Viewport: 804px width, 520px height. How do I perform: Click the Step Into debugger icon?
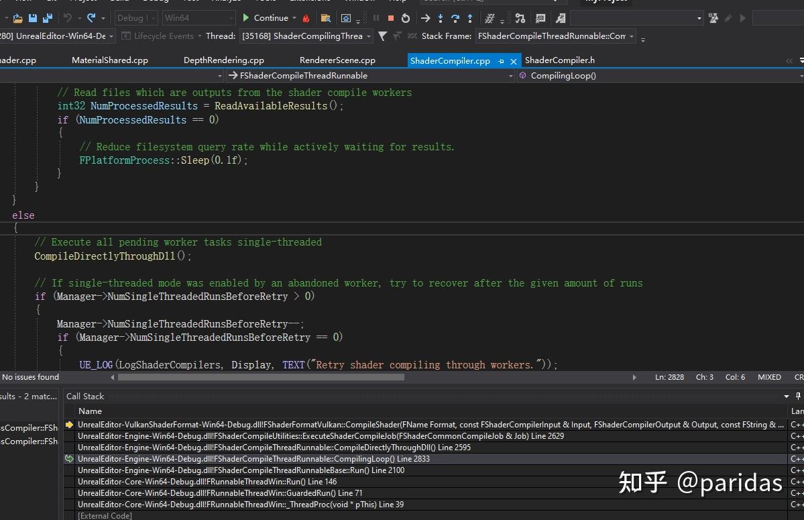(441, 18)
